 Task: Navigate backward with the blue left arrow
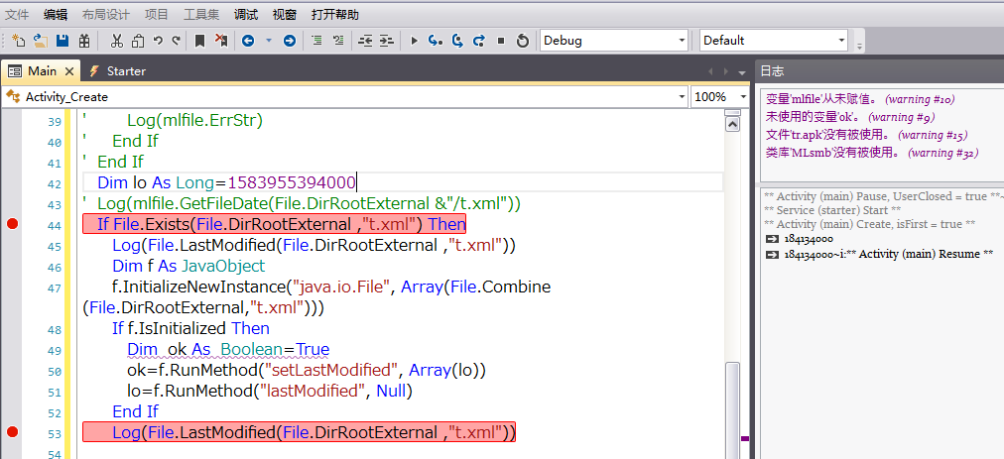(247, 41)
